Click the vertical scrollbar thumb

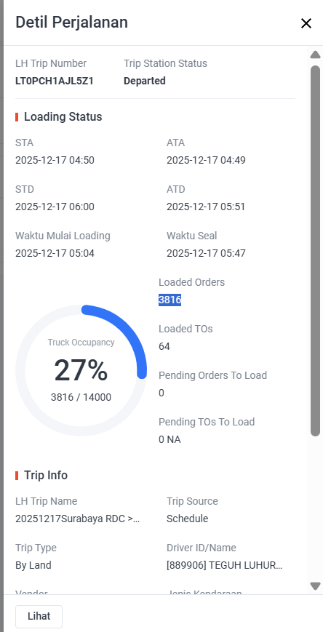(x=315, y=251)
